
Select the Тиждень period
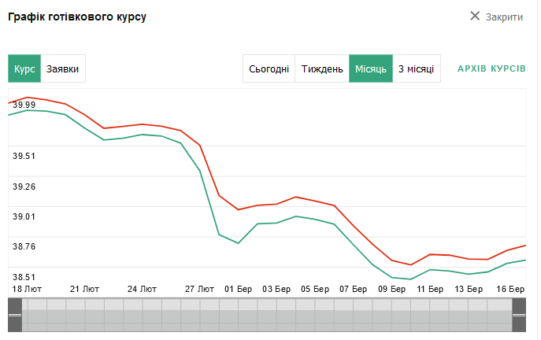pos(322,68)
